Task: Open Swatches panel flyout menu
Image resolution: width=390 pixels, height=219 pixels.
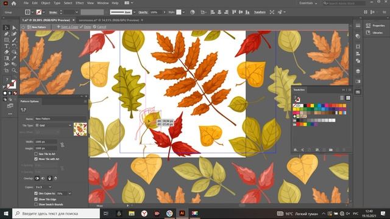Action: coord(350,90)
